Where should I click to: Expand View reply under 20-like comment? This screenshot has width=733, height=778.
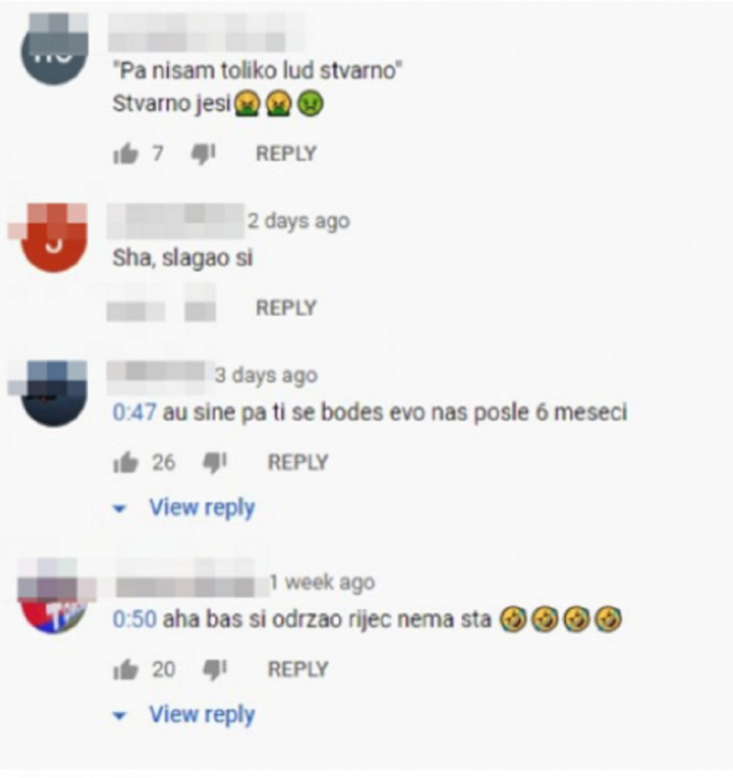click(x=202, y=714)
